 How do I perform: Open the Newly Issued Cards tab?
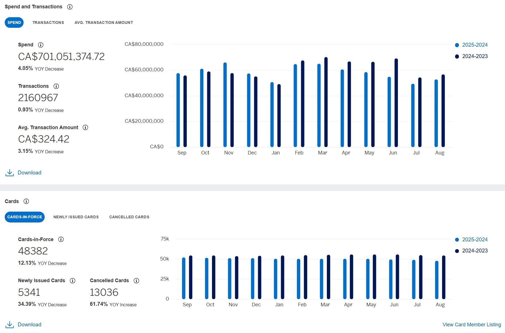point(76,217)
